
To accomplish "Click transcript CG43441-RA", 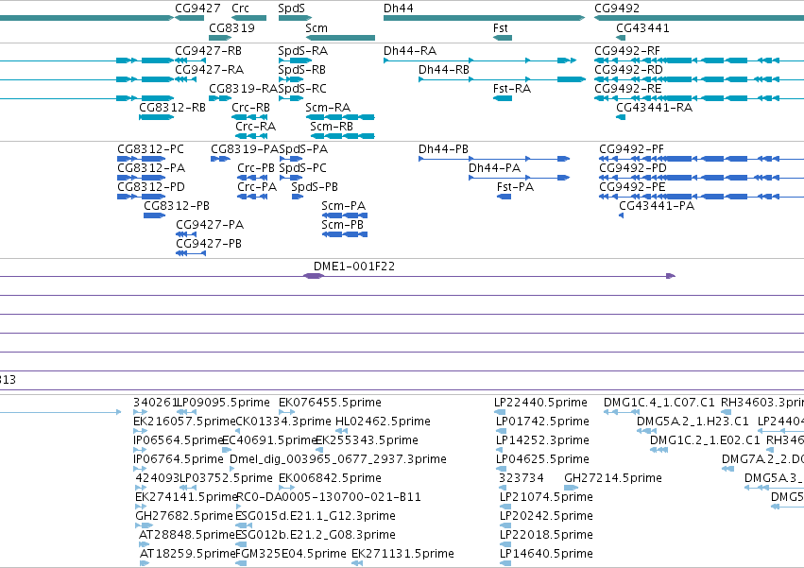I will click(x=621, y=117).
